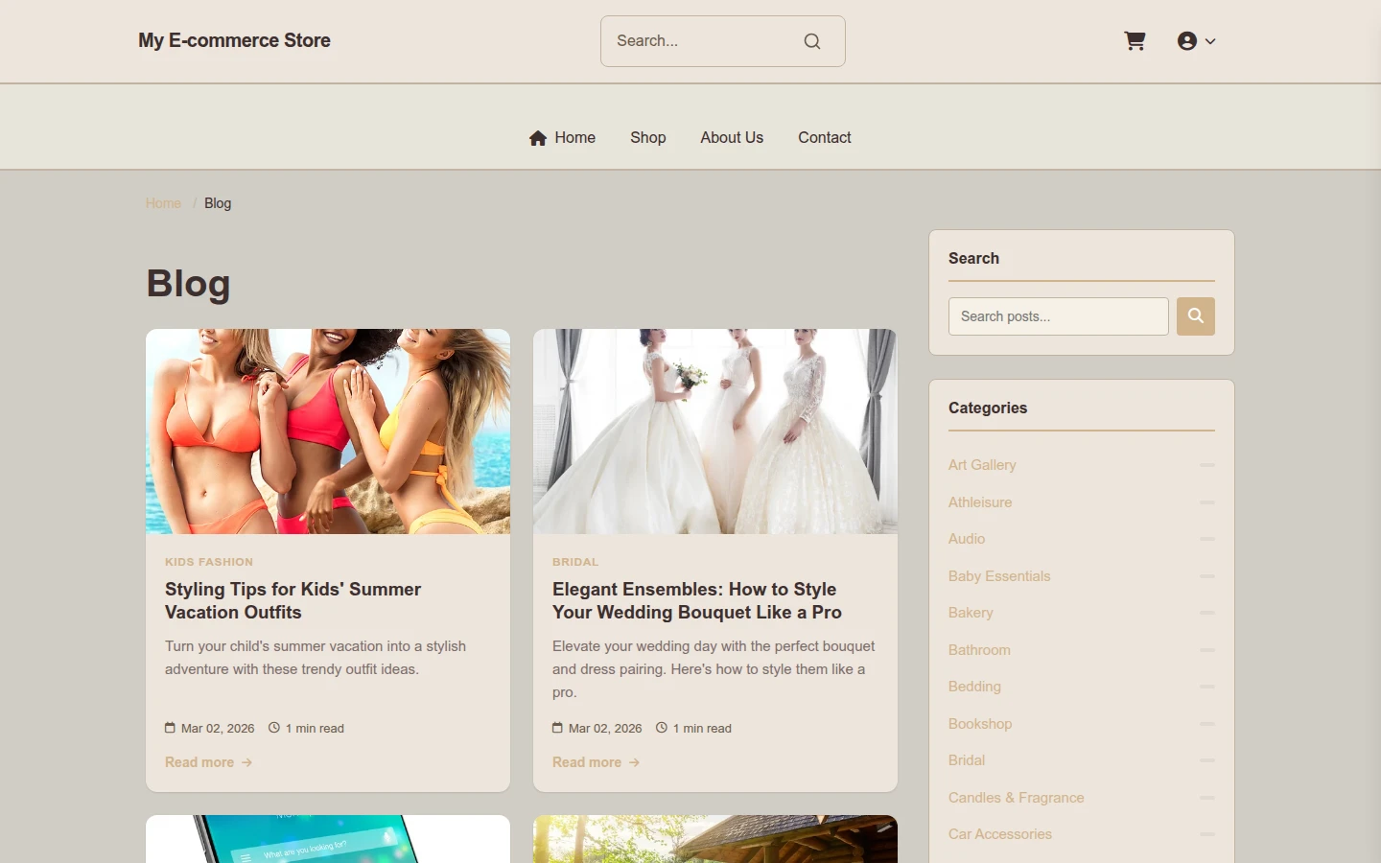
Task: Submit the blog posts search button
Action: [x=1196, y=316]
